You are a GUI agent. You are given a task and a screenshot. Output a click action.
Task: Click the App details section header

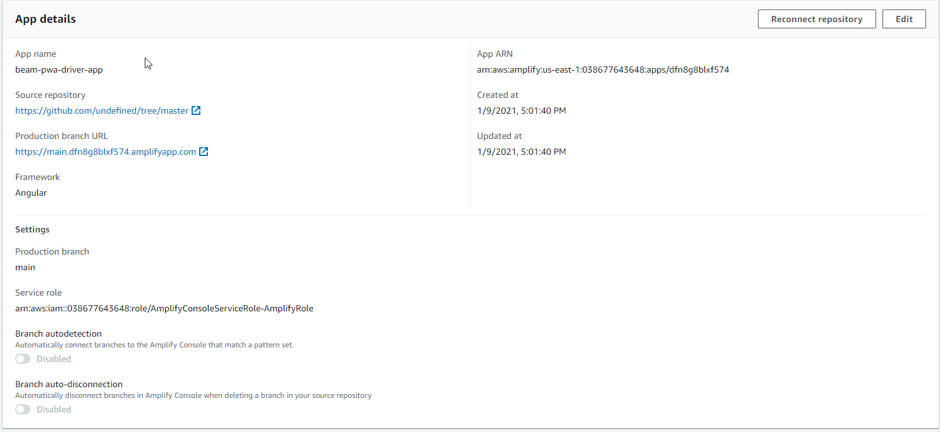click(46, 19)
